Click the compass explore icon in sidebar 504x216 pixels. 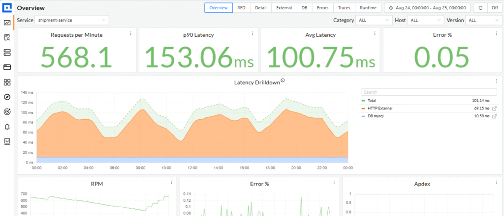coord(7,97)
